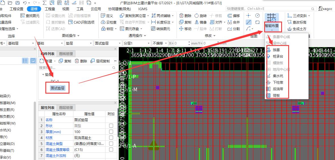Tick the 附加 checkbox for 混凝土强度等级
Screen dimensions: 335x160
point(111,150)
